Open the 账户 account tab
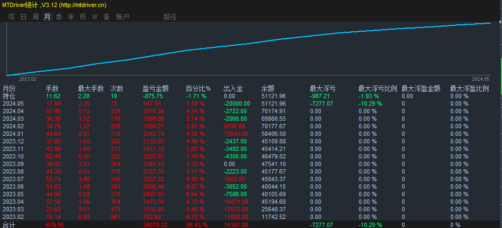 click(122, 17)
